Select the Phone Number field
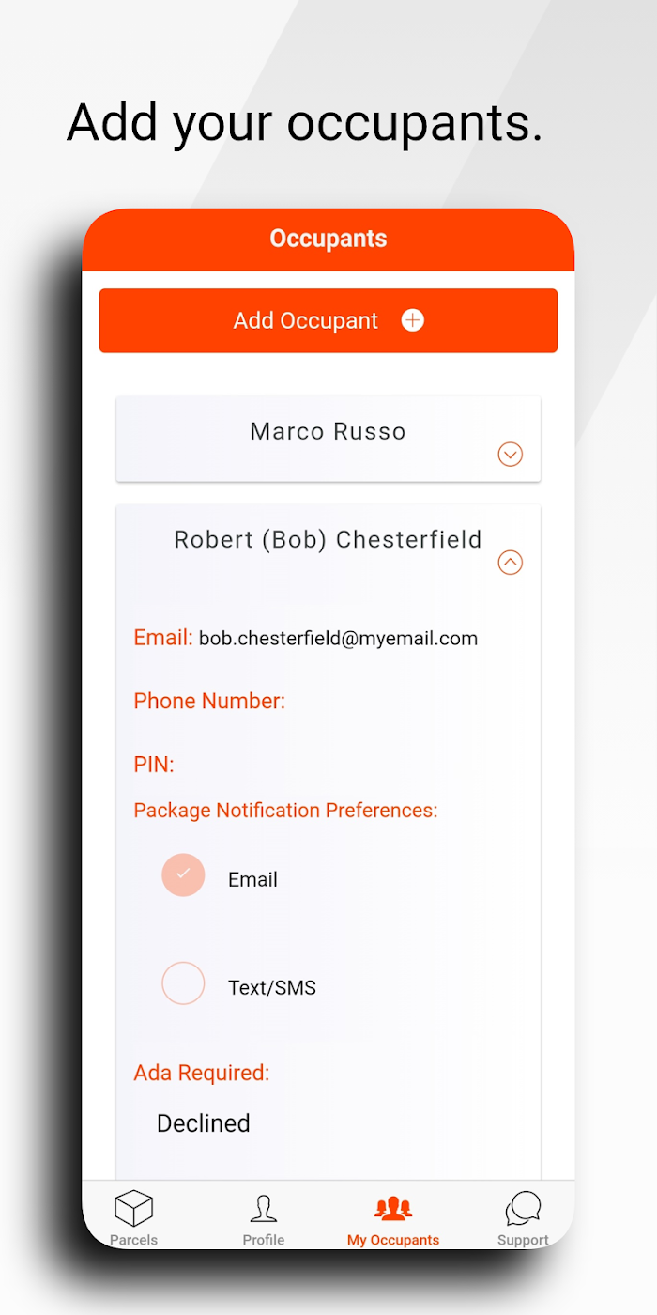This screenshot has width=657, height=1315. click(209, 701)
